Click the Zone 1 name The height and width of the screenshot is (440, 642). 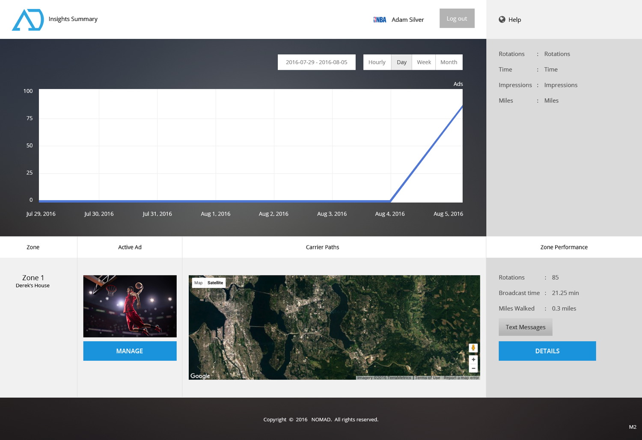33,278
